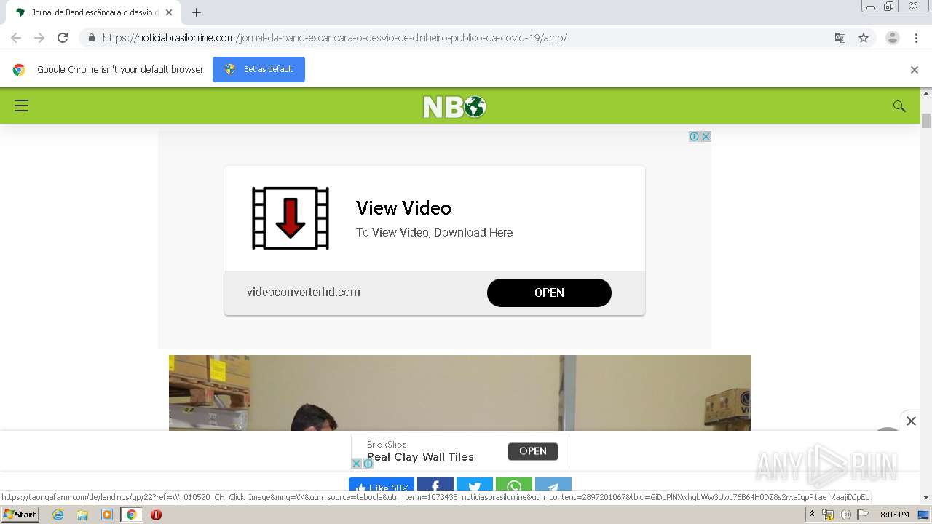Open the site search magnifier
This screenshot has height=524, width=932.
pyautogui.click(x=899, y=106)
